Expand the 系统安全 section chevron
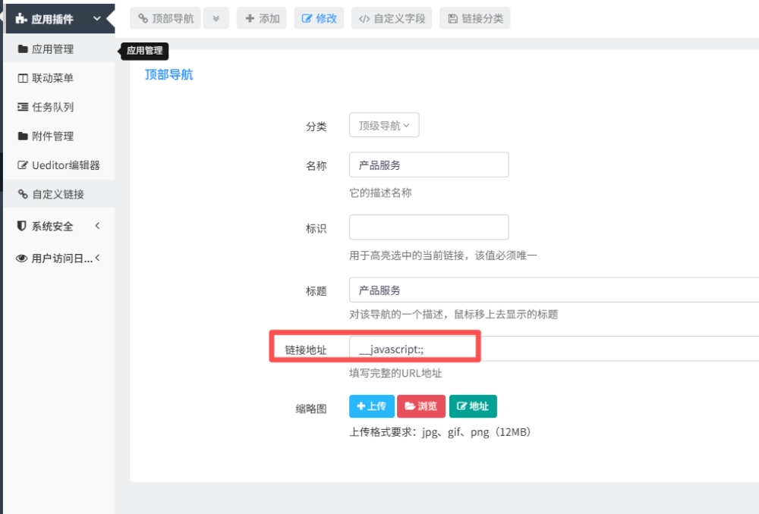Viewport: 759px width, 514px height. tap(97, 225)
